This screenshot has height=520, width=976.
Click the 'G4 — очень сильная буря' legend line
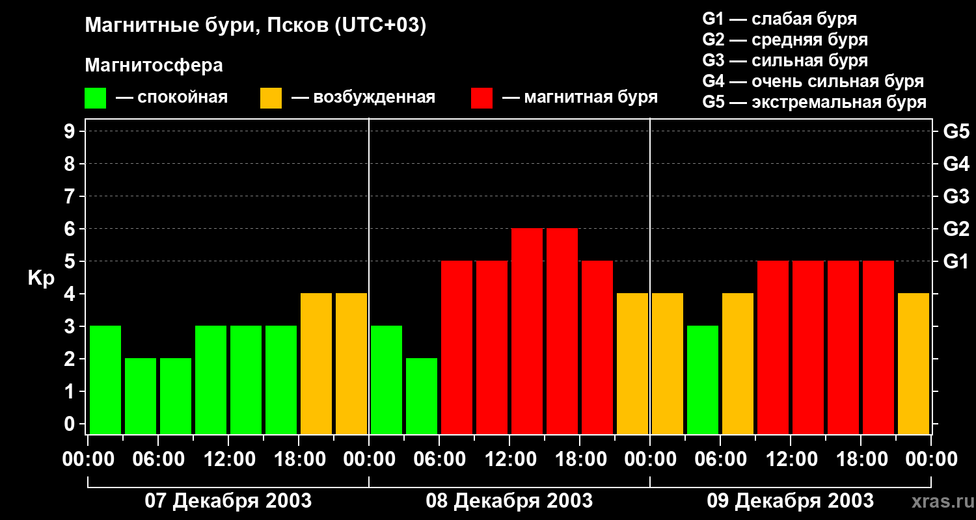pos(813,81)
